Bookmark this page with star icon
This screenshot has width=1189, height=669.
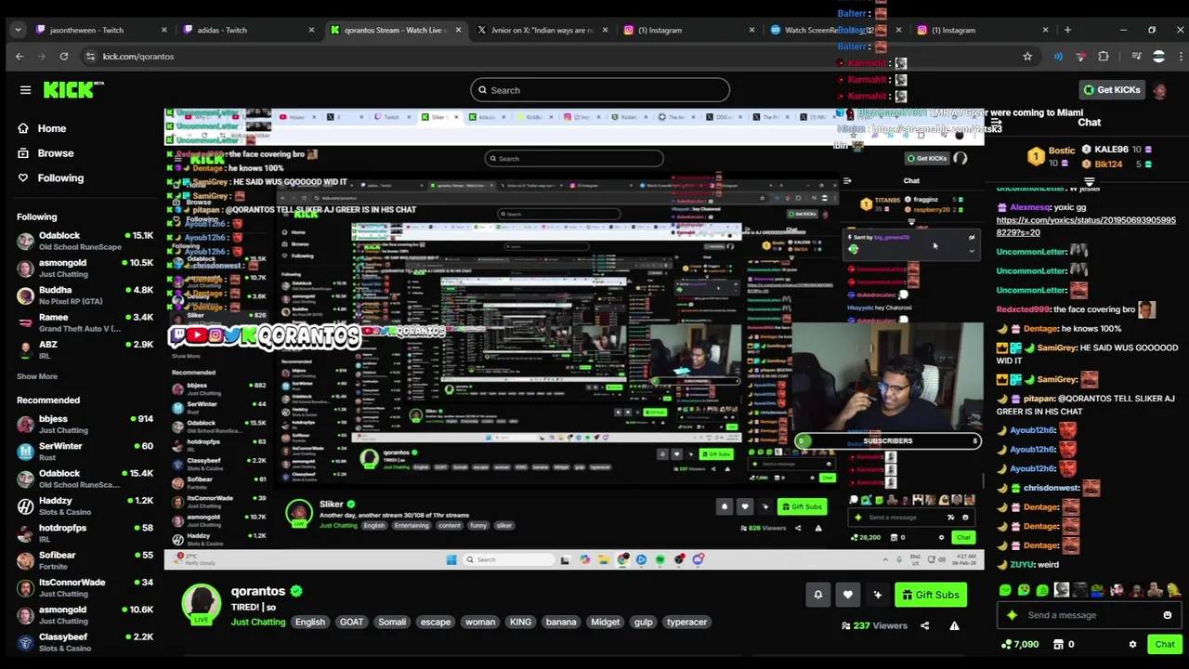tap(1027, 57)
